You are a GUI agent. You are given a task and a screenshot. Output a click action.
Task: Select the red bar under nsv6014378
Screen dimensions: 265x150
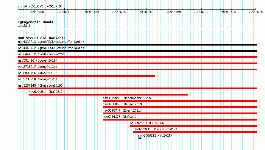click(180, 120)
